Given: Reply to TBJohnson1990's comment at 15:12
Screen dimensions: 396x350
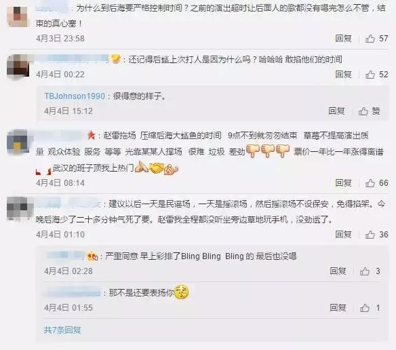Looking at the screenshot, I should [x=336, y=111].
